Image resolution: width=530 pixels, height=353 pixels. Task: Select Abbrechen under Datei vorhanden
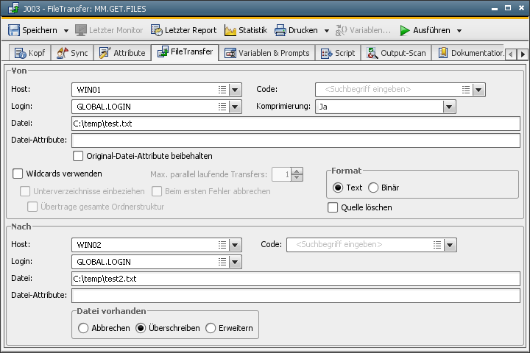pos(83,328)
